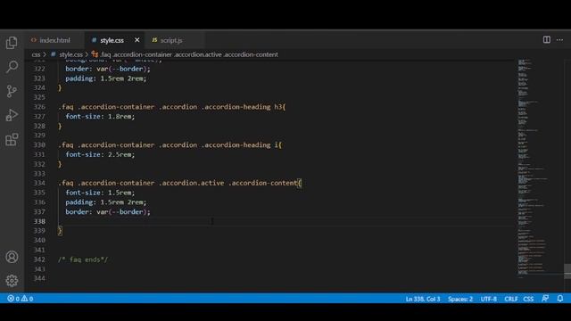Click line number 334 in gutter
This screenshot has height=321, width=571.
[x=39, y=183]
